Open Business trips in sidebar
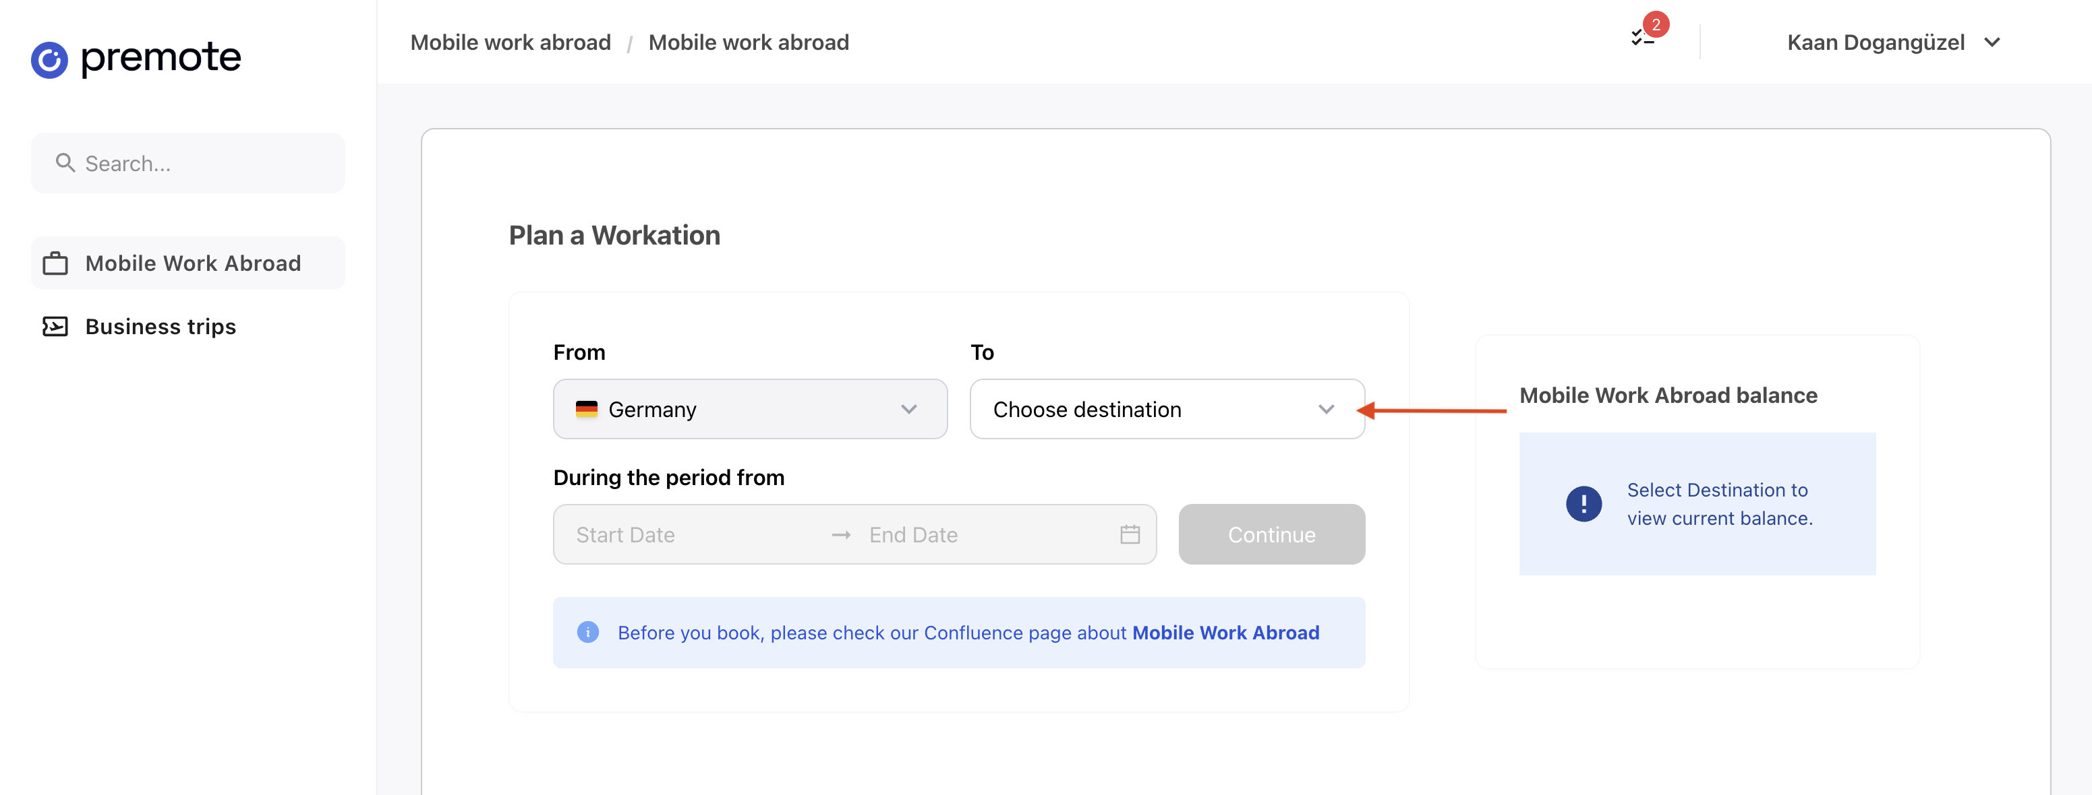Screen dimensions: 2092x795 [161, 326]
